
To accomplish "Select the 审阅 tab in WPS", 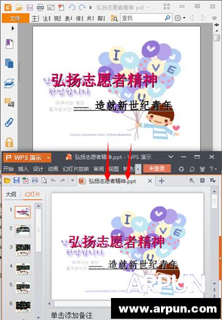I will tap(99, 169).
